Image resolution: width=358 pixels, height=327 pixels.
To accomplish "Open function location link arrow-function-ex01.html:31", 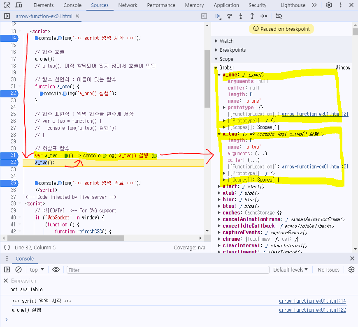I will click(x=315, y=166).
